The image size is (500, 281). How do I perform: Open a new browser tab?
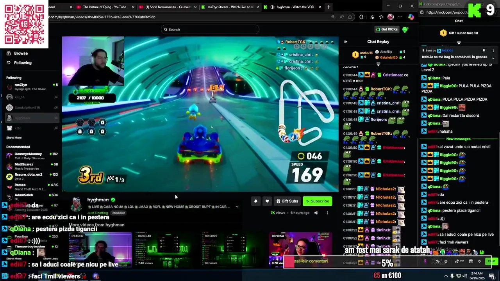pos(329,7)
